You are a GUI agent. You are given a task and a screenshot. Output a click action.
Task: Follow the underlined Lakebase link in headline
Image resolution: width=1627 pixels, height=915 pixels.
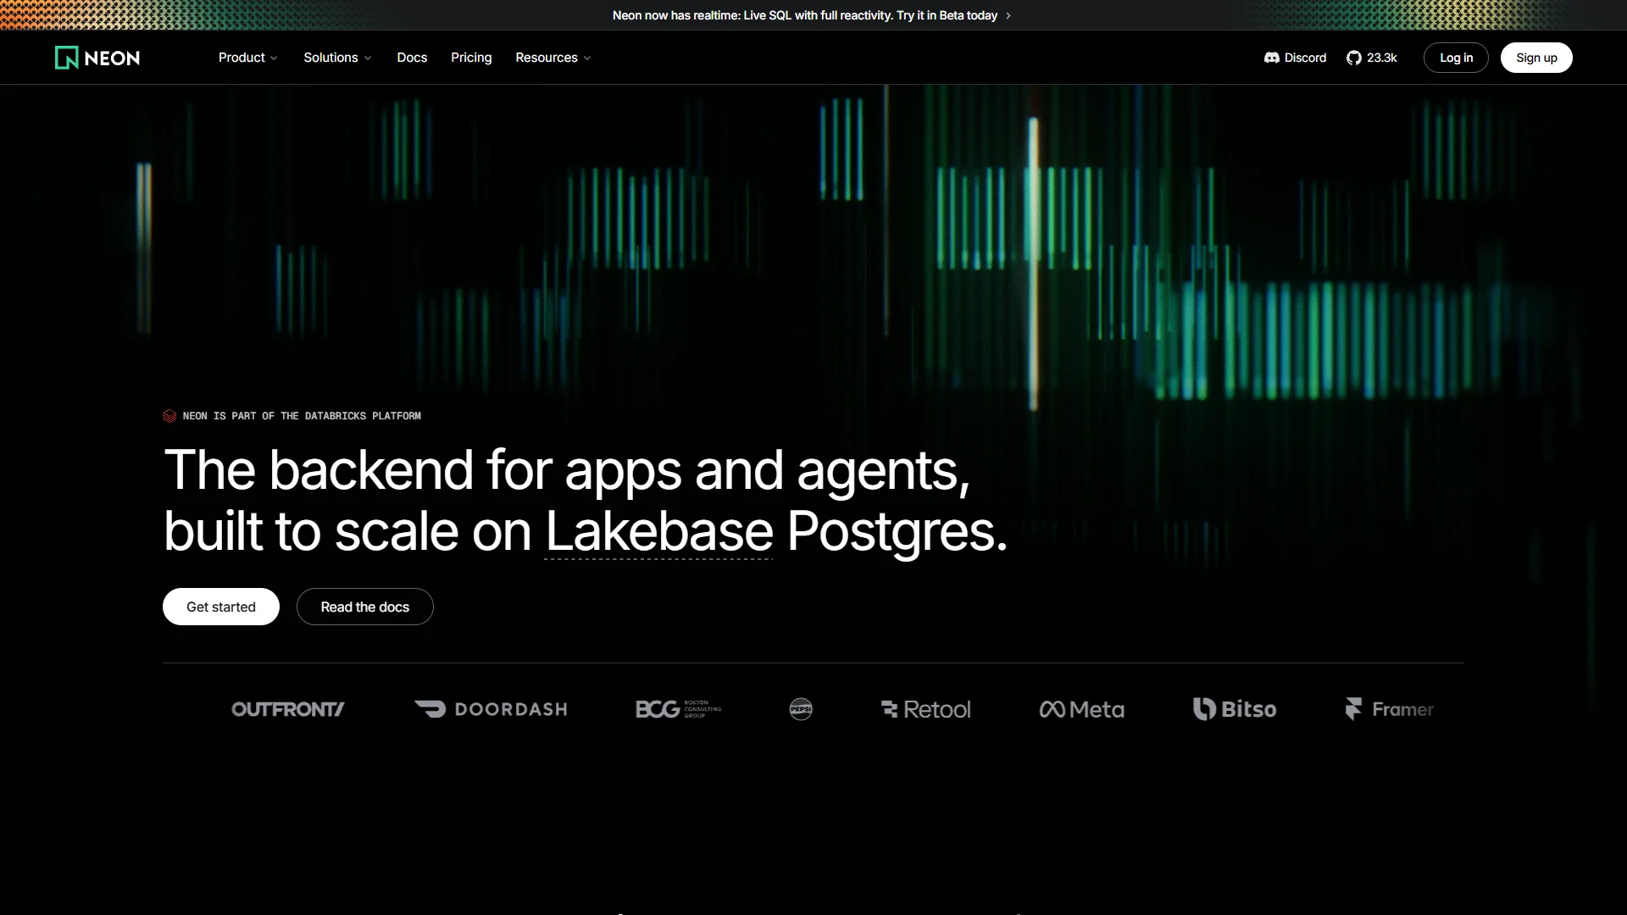(x=658, y=532)
